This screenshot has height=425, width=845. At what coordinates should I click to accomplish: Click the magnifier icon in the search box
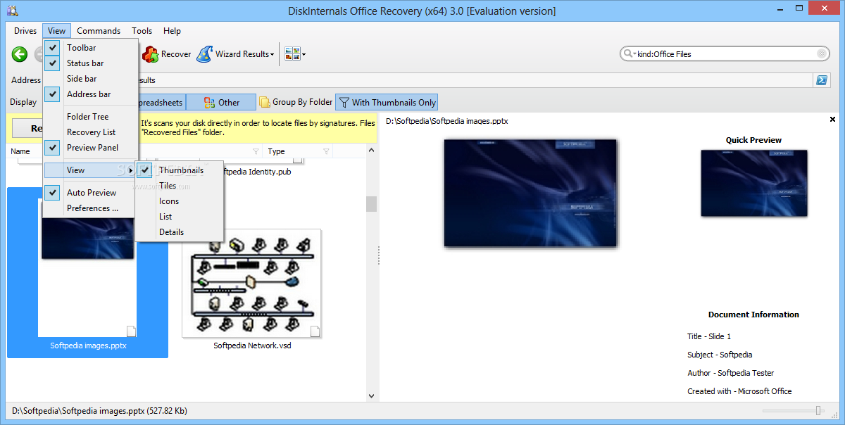(627, 54)
